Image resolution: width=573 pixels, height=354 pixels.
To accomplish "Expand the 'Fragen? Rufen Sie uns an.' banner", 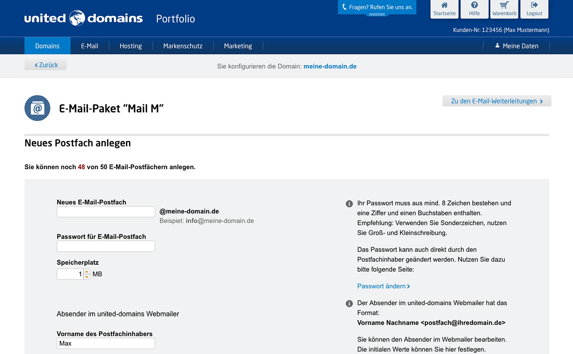I will point(377,7).
